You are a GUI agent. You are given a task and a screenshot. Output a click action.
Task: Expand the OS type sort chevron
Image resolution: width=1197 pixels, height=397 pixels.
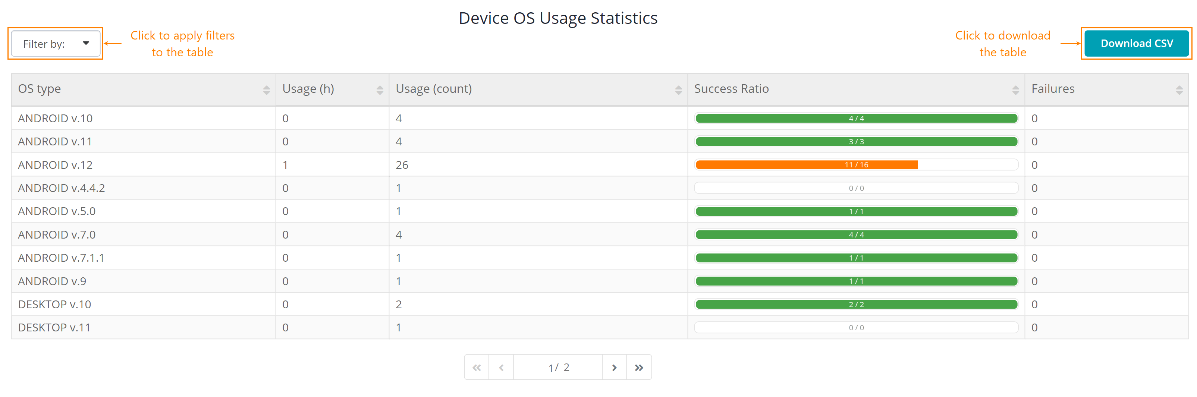click(x=266, y=89)
